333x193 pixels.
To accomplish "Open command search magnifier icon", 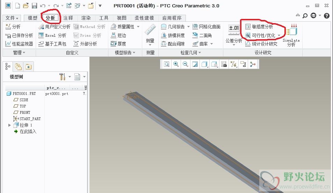I will click(305, 15).
